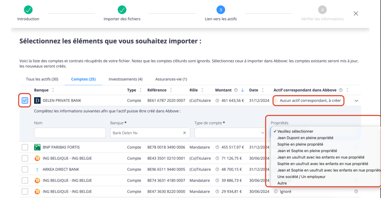Click the date 31/12/2024 in Delen row
This screenshot has width=381, height=198.
click(x=259, y=101)
